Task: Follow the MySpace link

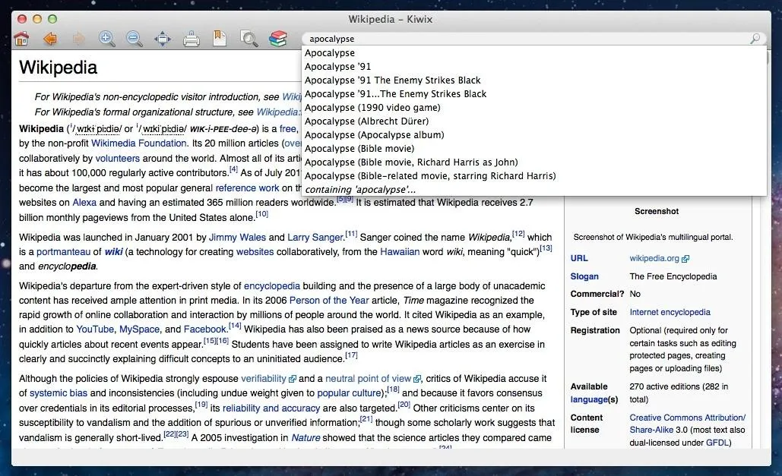Action: coord(139,329)
